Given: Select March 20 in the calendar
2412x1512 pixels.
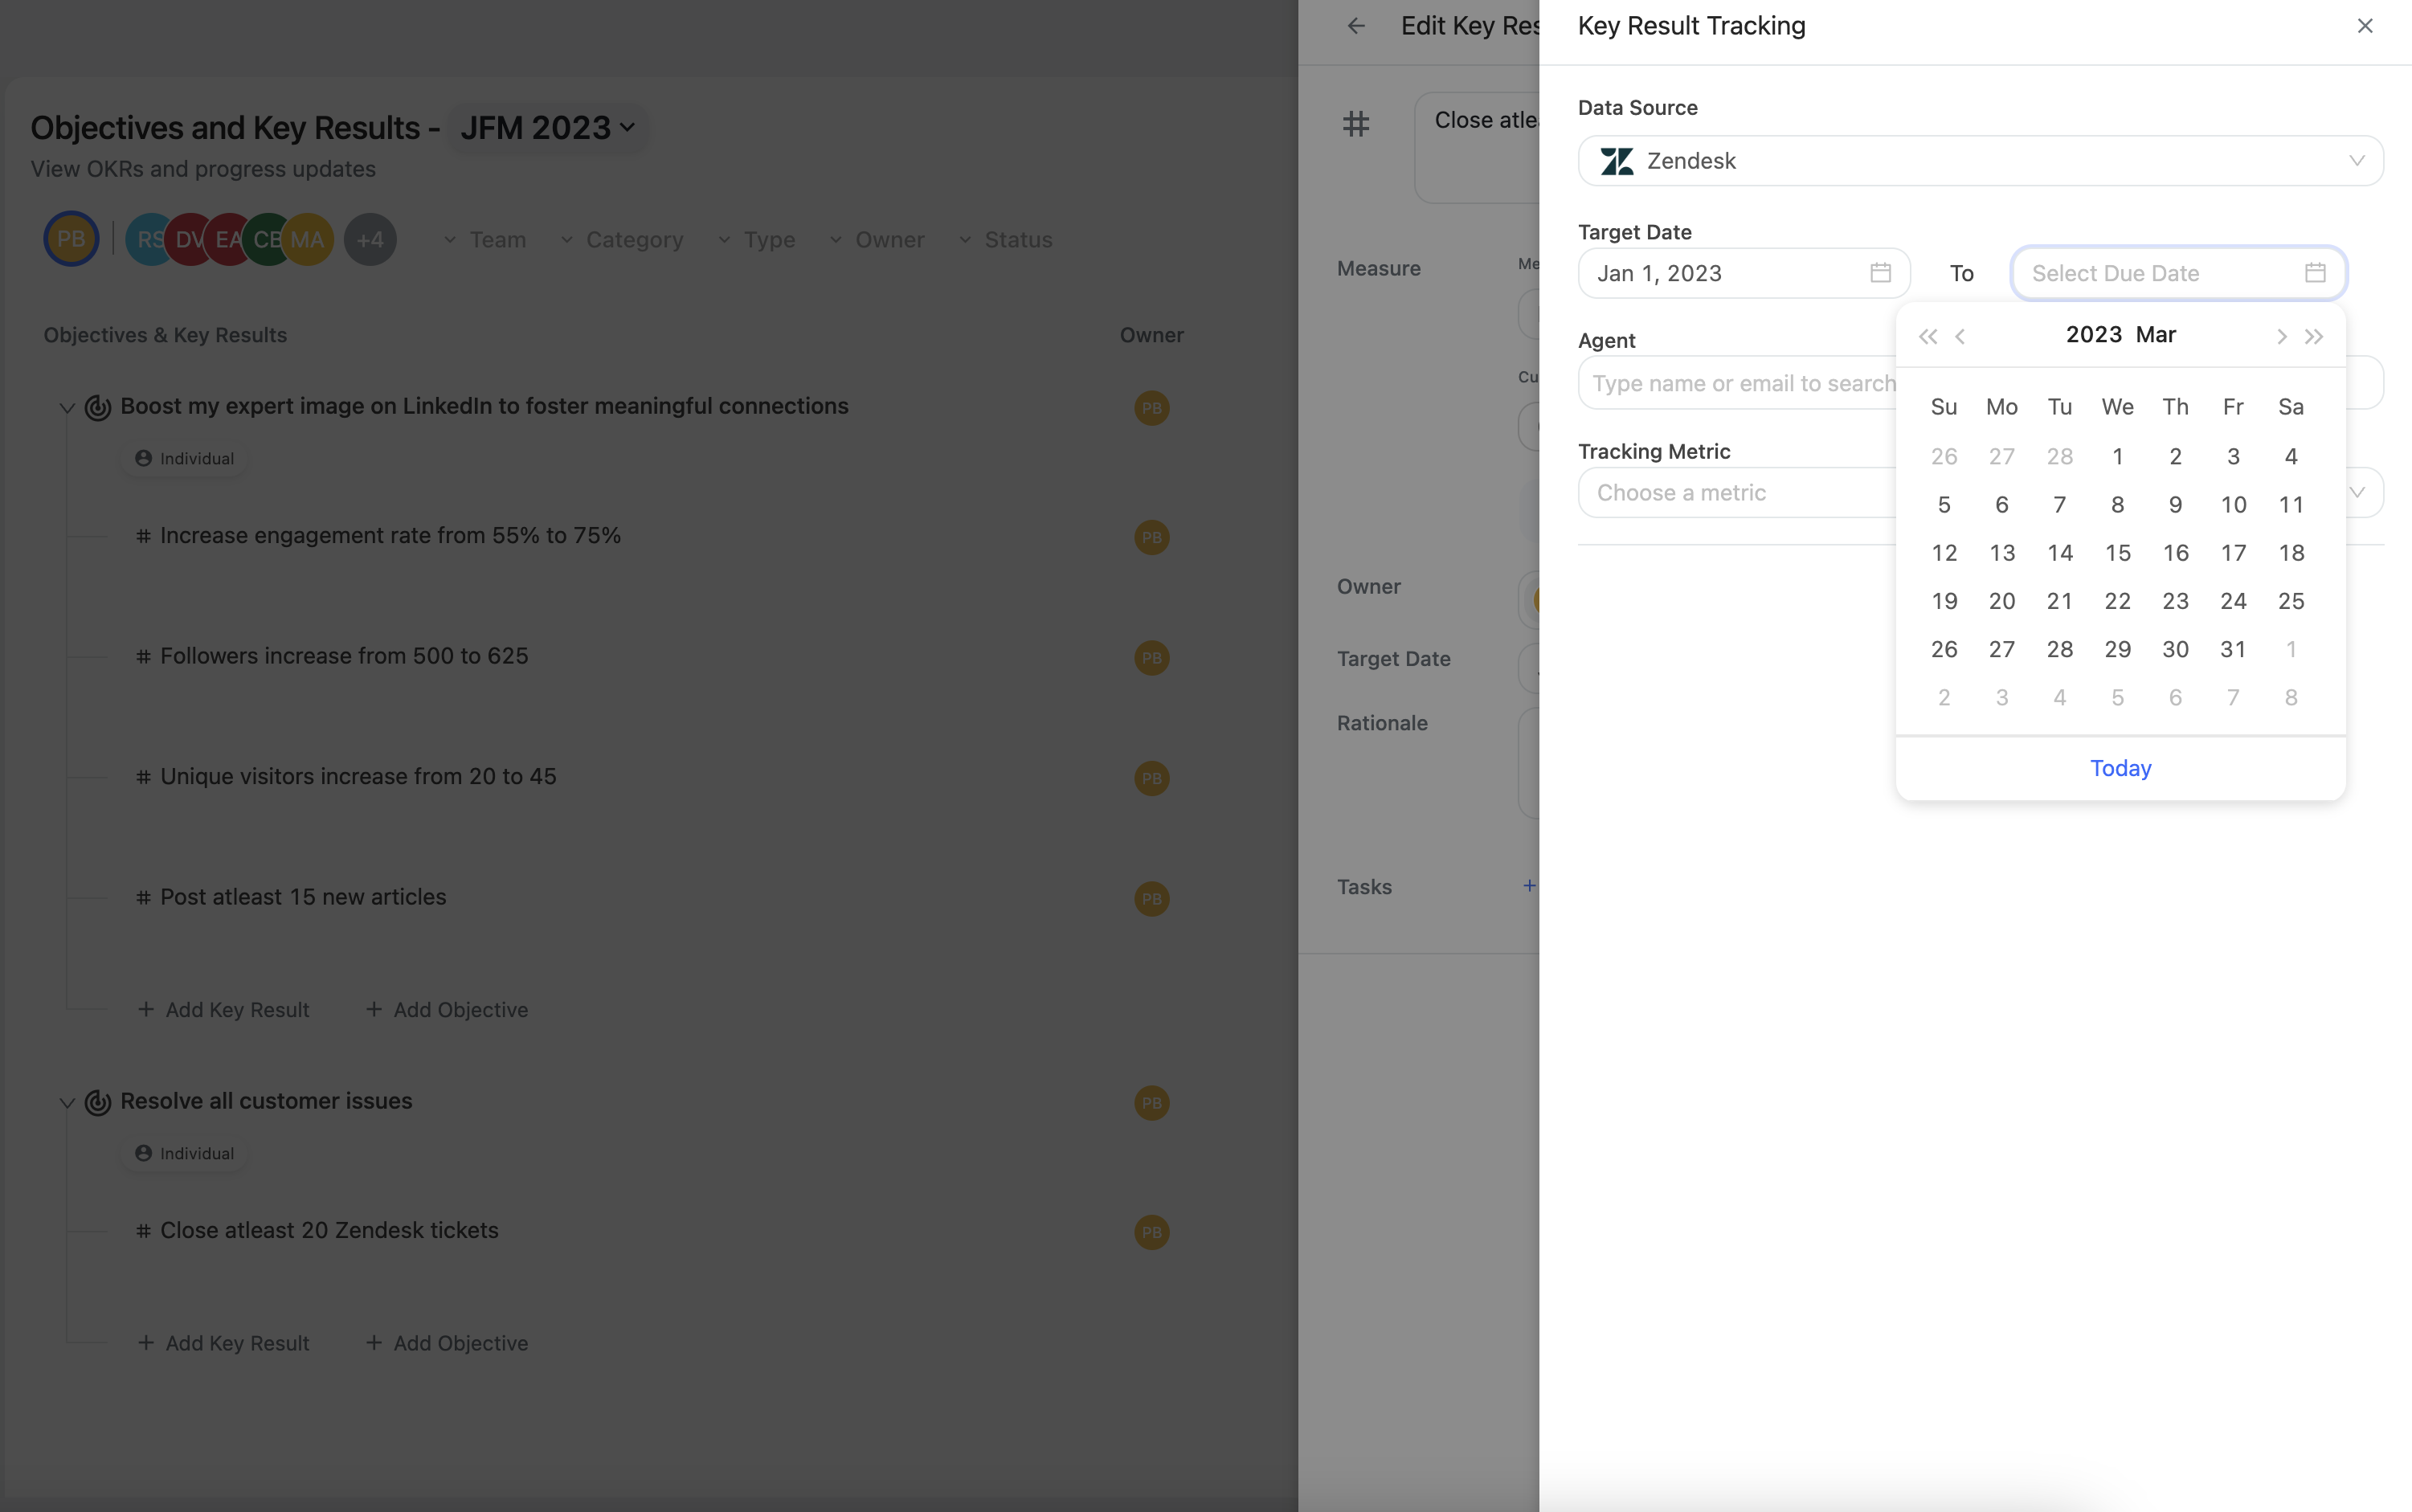Looking at the screenshot, I should (2001, 601).
